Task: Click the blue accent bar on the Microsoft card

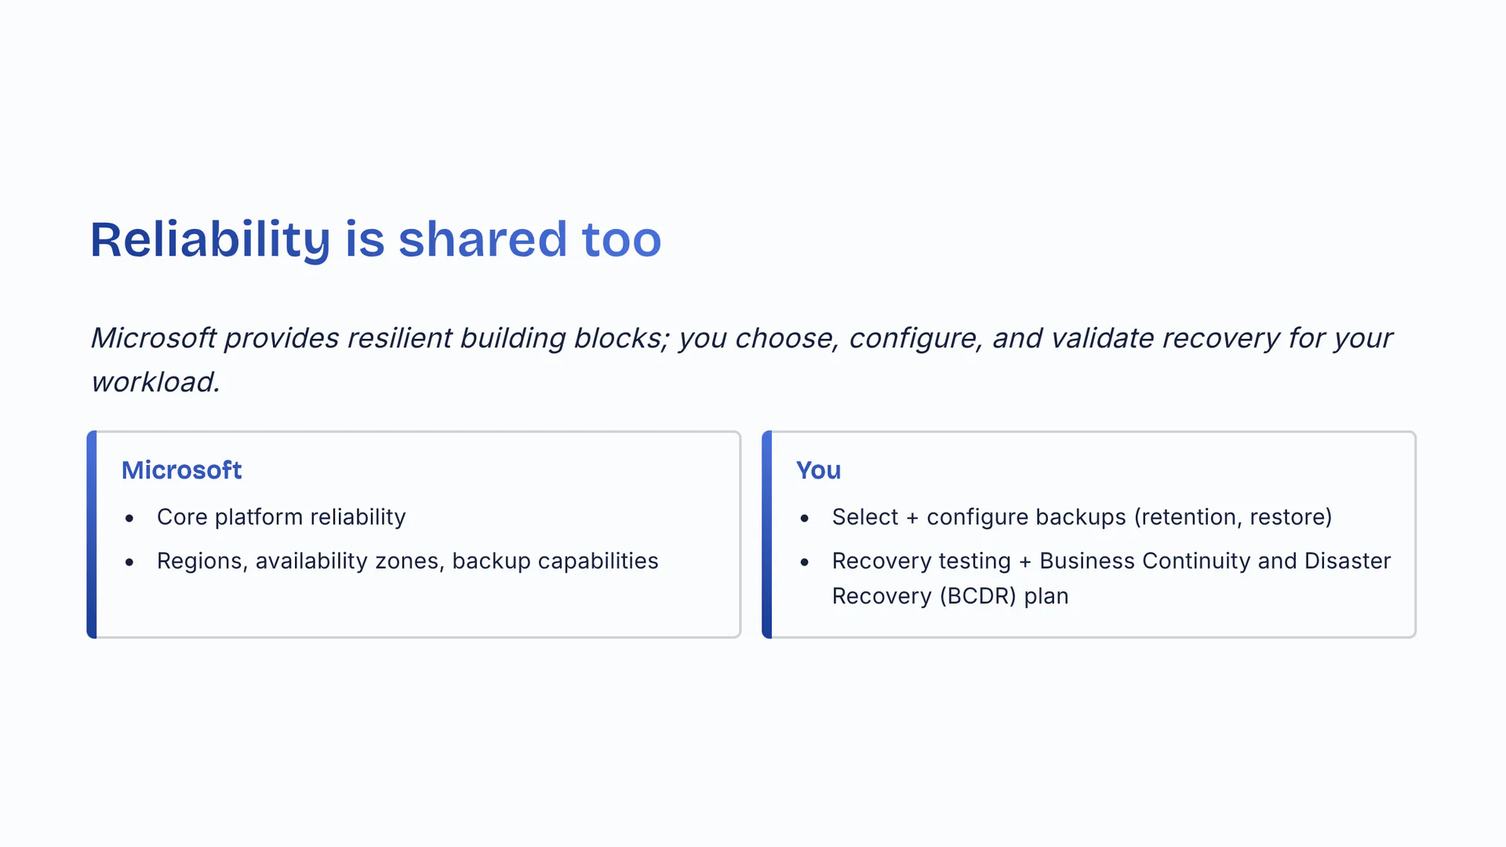Action: 92,534
